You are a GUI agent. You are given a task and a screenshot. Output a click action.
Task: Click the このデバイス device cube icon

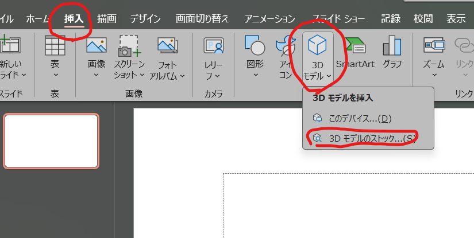(317, 118)
